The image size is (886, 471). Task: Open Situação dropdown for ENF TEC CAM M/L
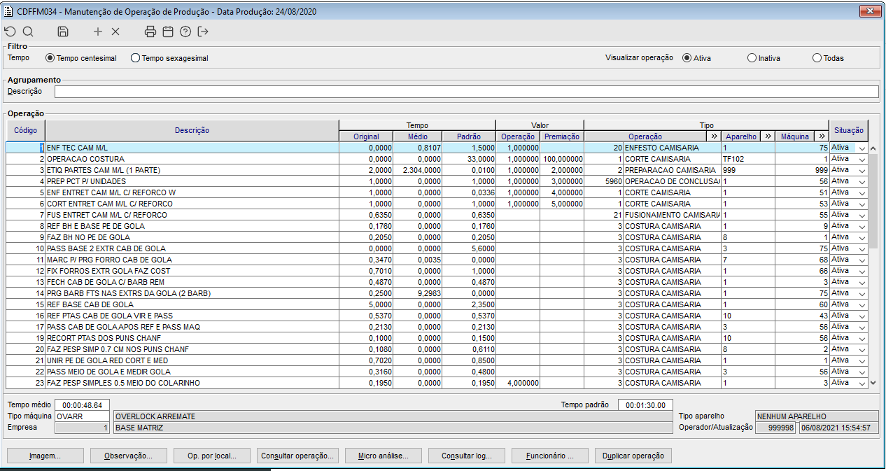862,148
